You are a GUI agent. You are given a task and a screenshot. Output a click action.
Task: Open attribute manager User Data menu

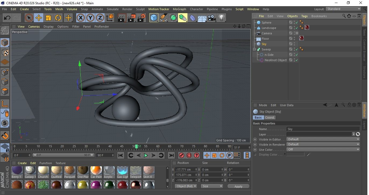287,105
